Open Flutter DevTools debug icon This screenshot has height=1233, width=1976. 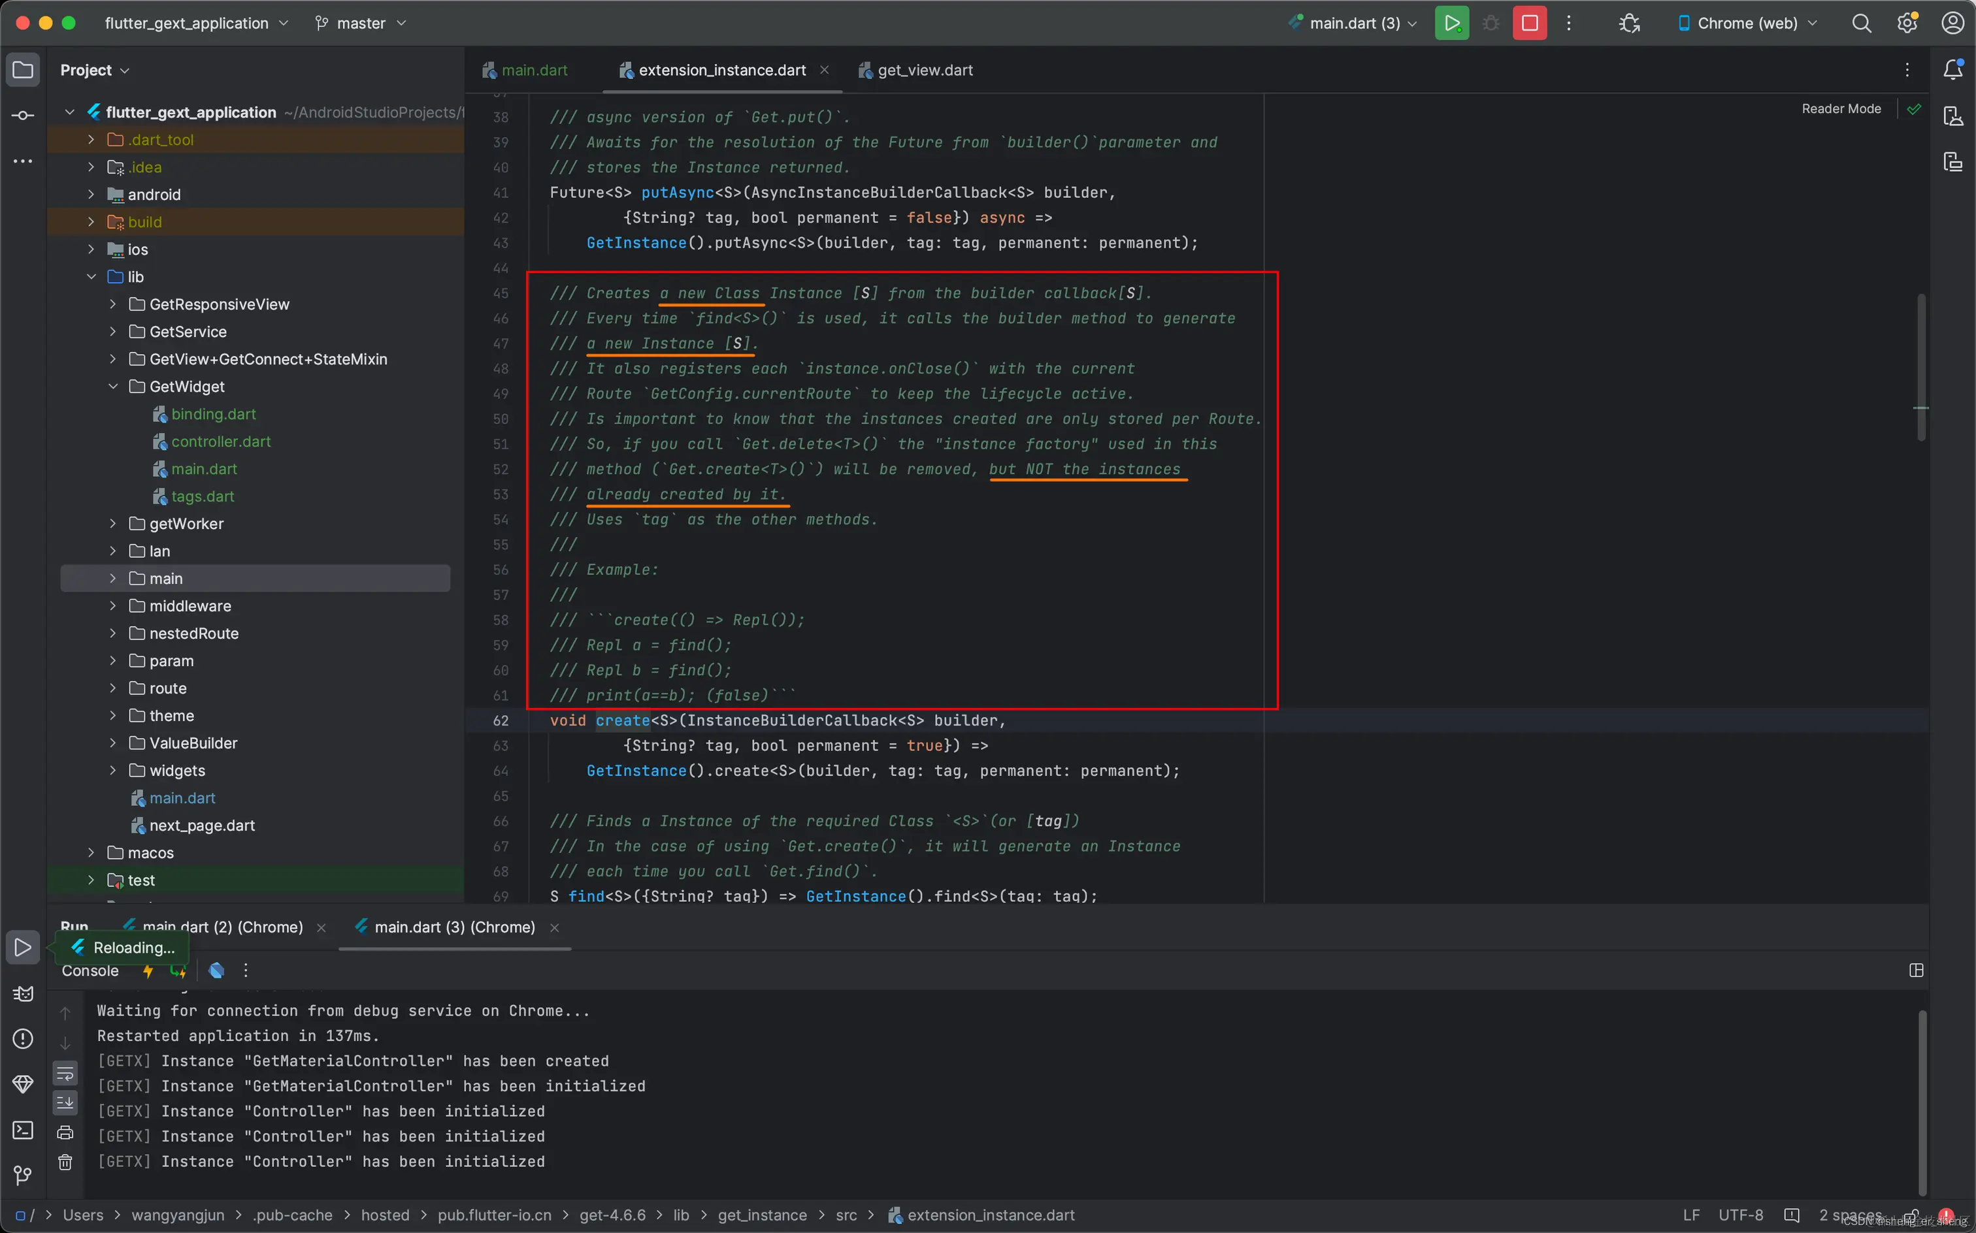coord(1629,23)
